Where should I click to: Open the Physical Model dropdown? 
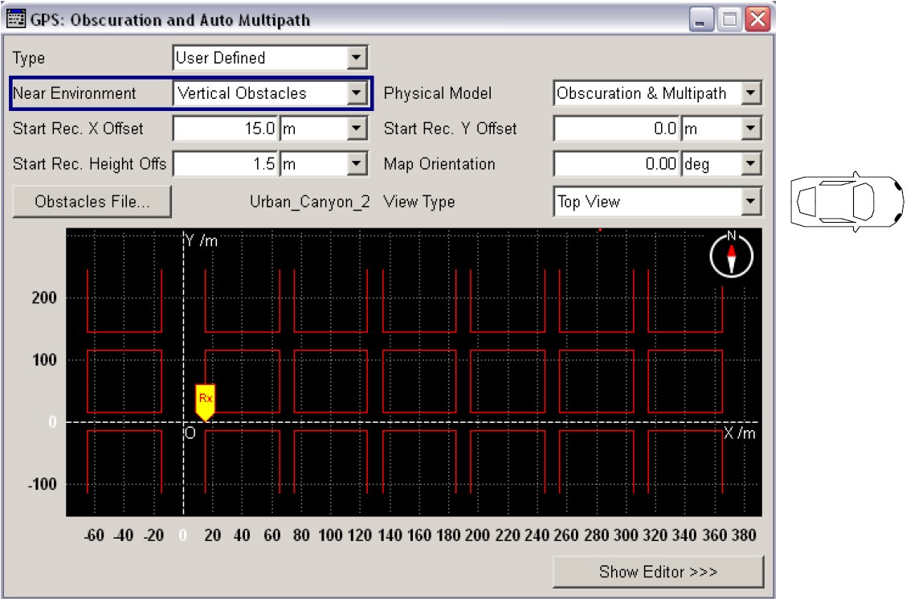(751, 93)
